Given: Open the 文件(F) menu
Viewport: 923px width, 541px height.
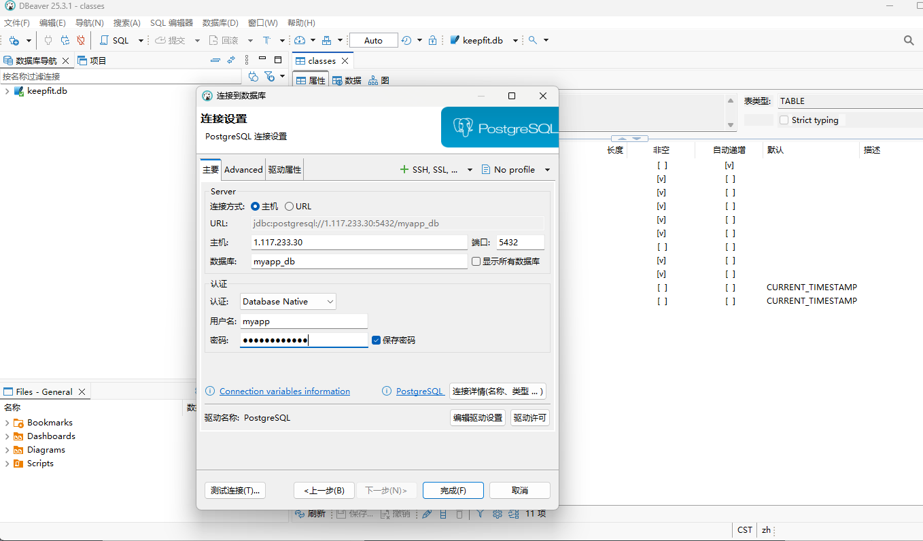Looking at the screenshot, I should [x=17, y=22].
